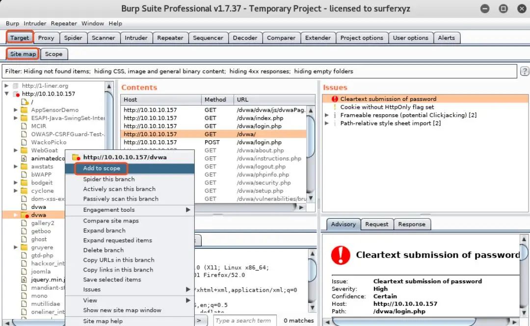Click large red alert icon in Advisory
This screenshot has width=530, height=326.
(x=341, y=255)
